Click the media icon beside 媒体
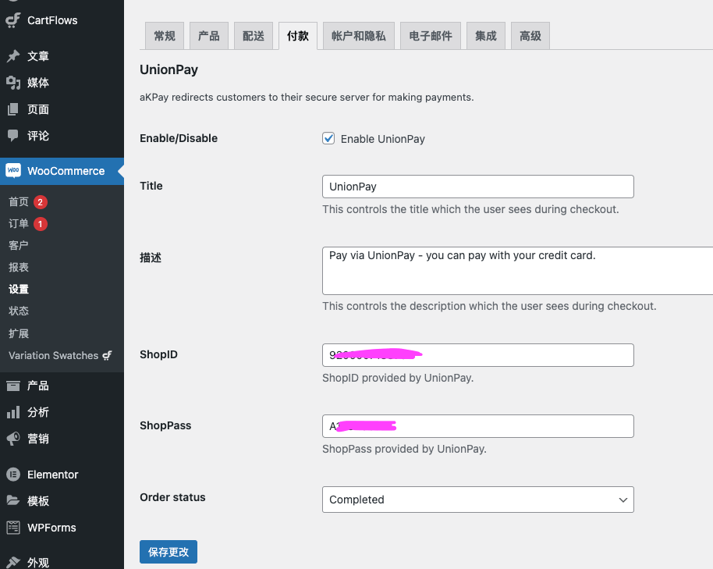Screen dimensions: 713x569 [13, 83]
